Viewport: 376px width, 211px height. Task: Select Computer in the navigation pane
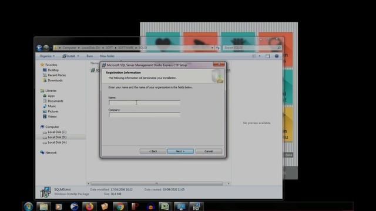point(52,127)
